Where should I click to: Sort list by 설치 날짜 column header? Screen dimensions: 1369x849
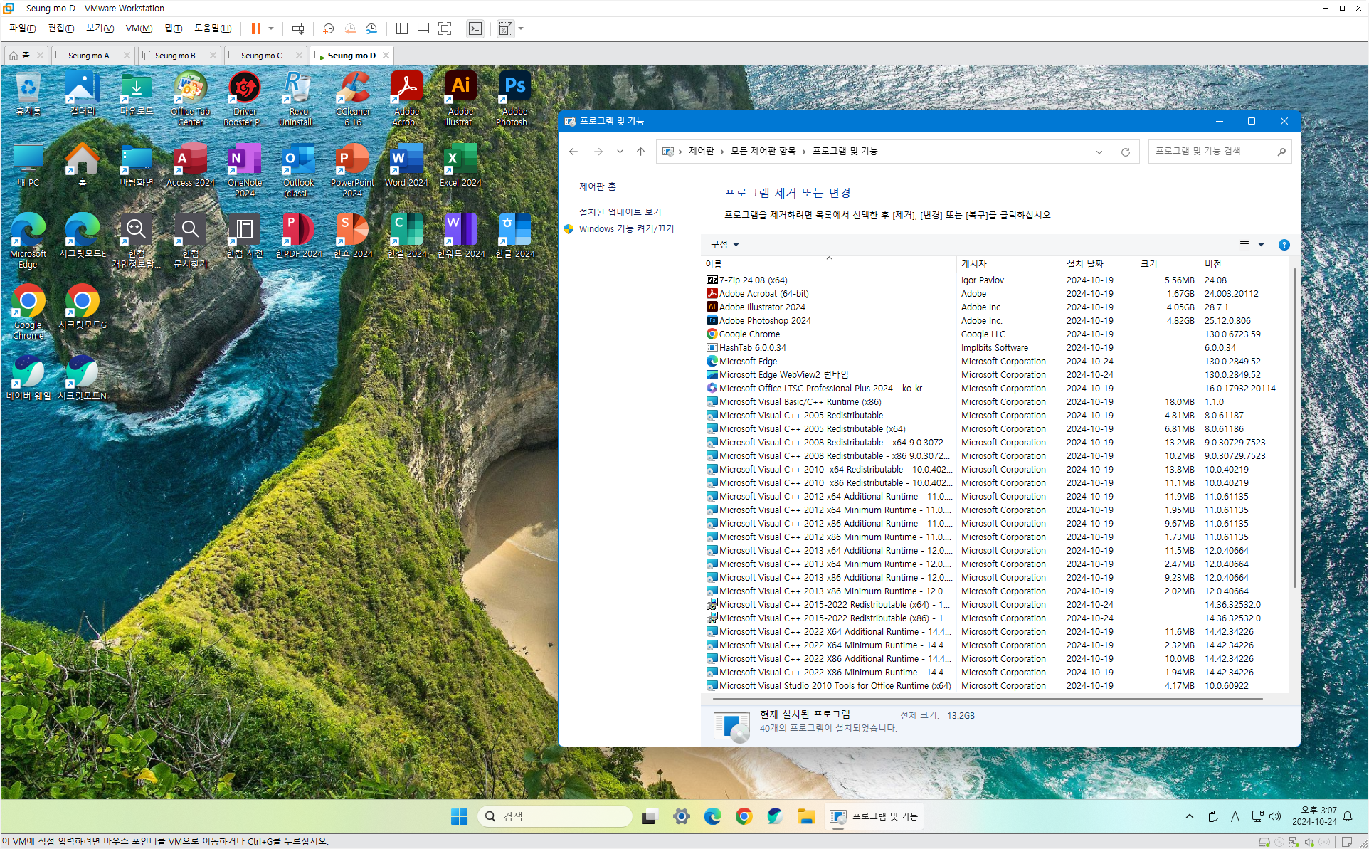(1098, 264)
